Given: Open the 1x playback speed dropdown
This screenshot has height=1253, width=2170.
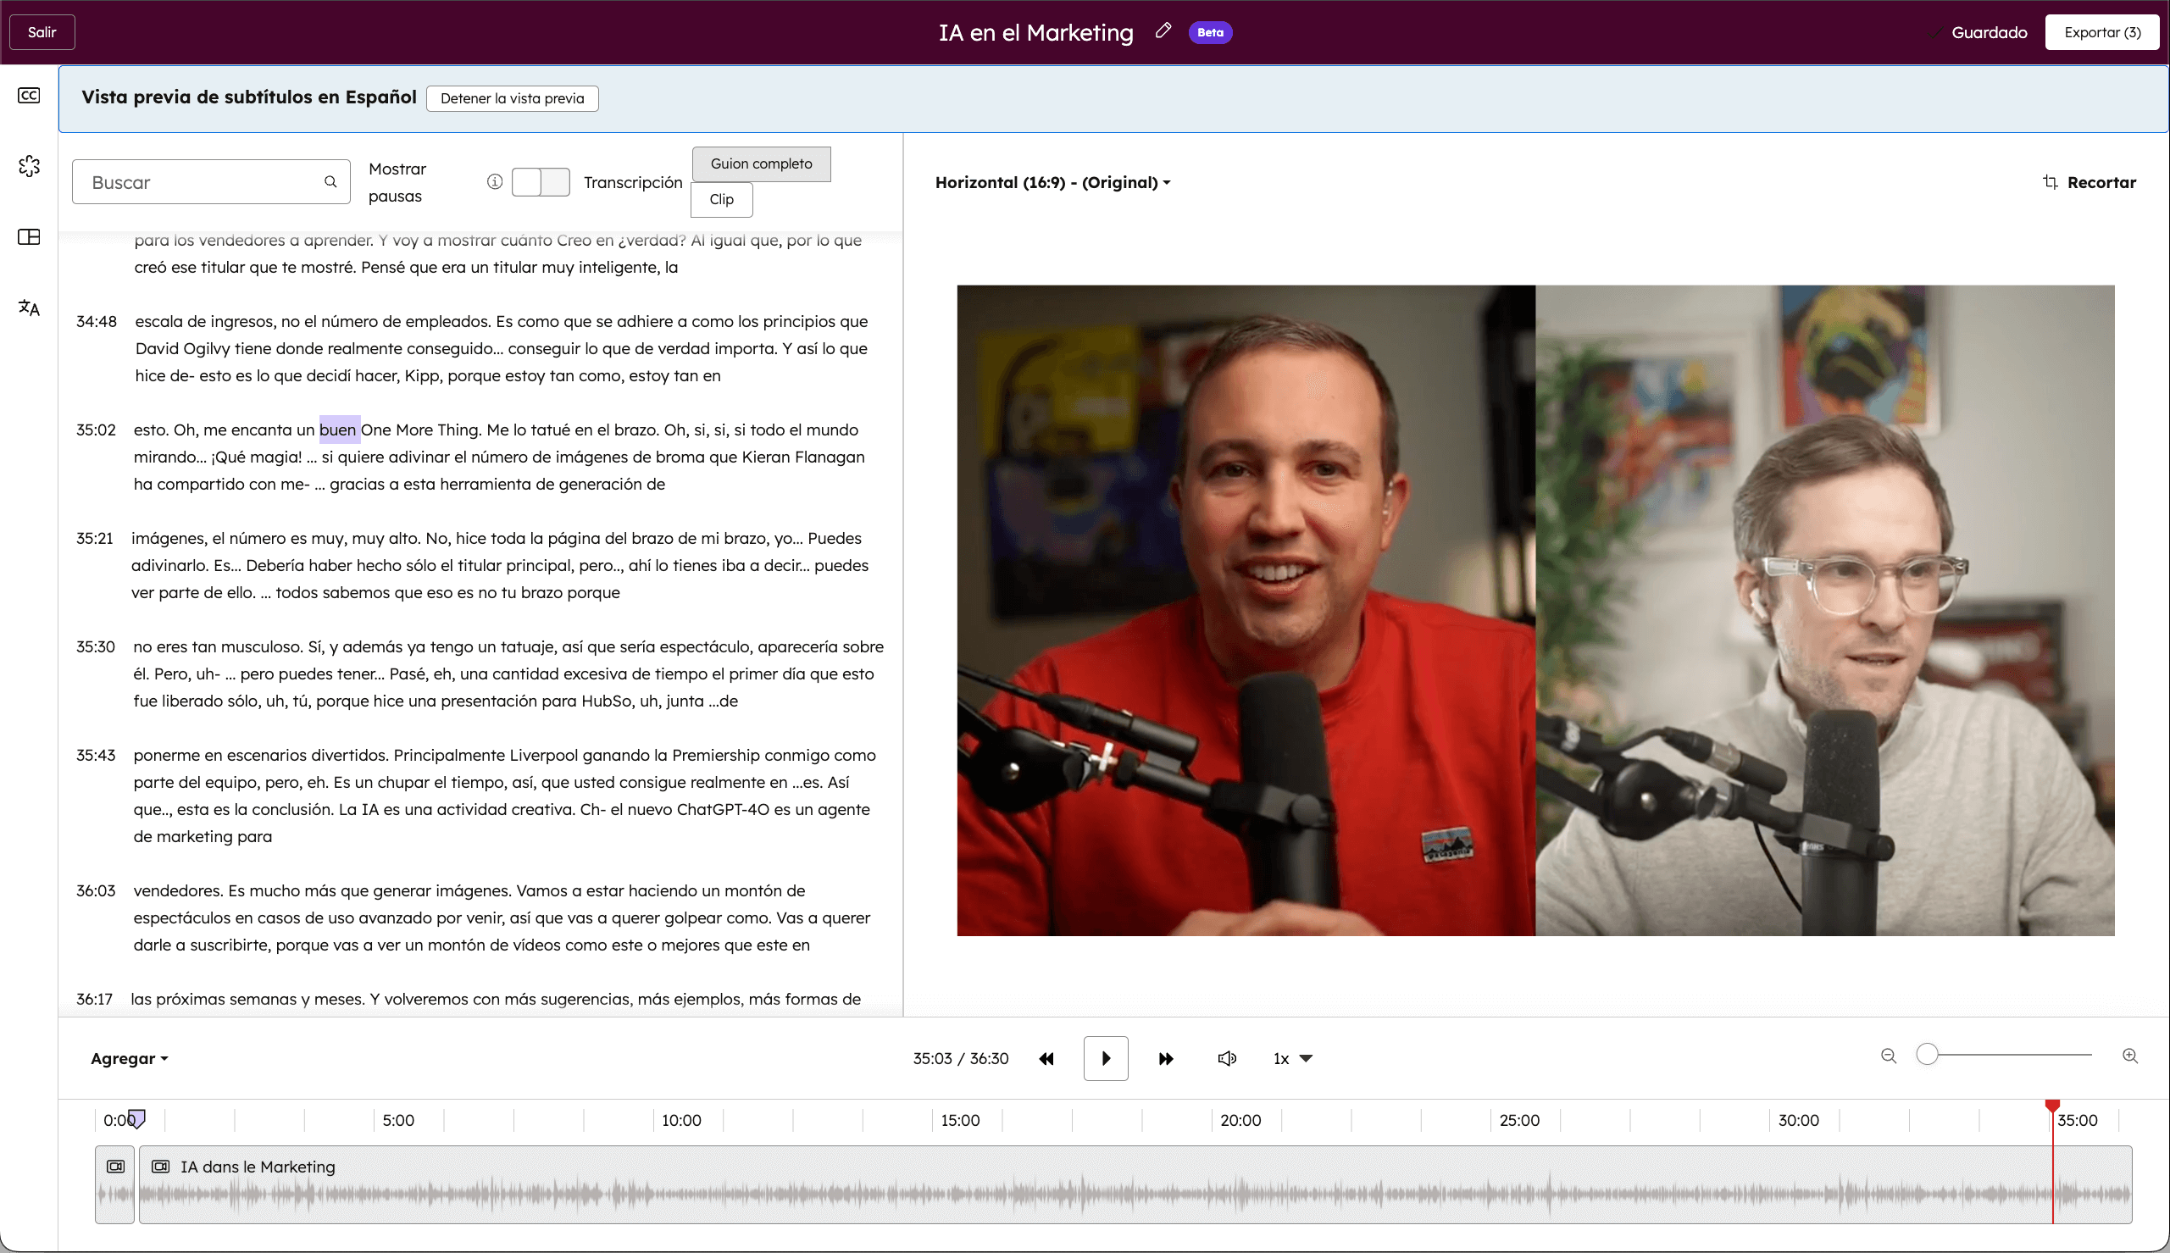Looking at the screenshot, I should (x=1292, y=1058).
